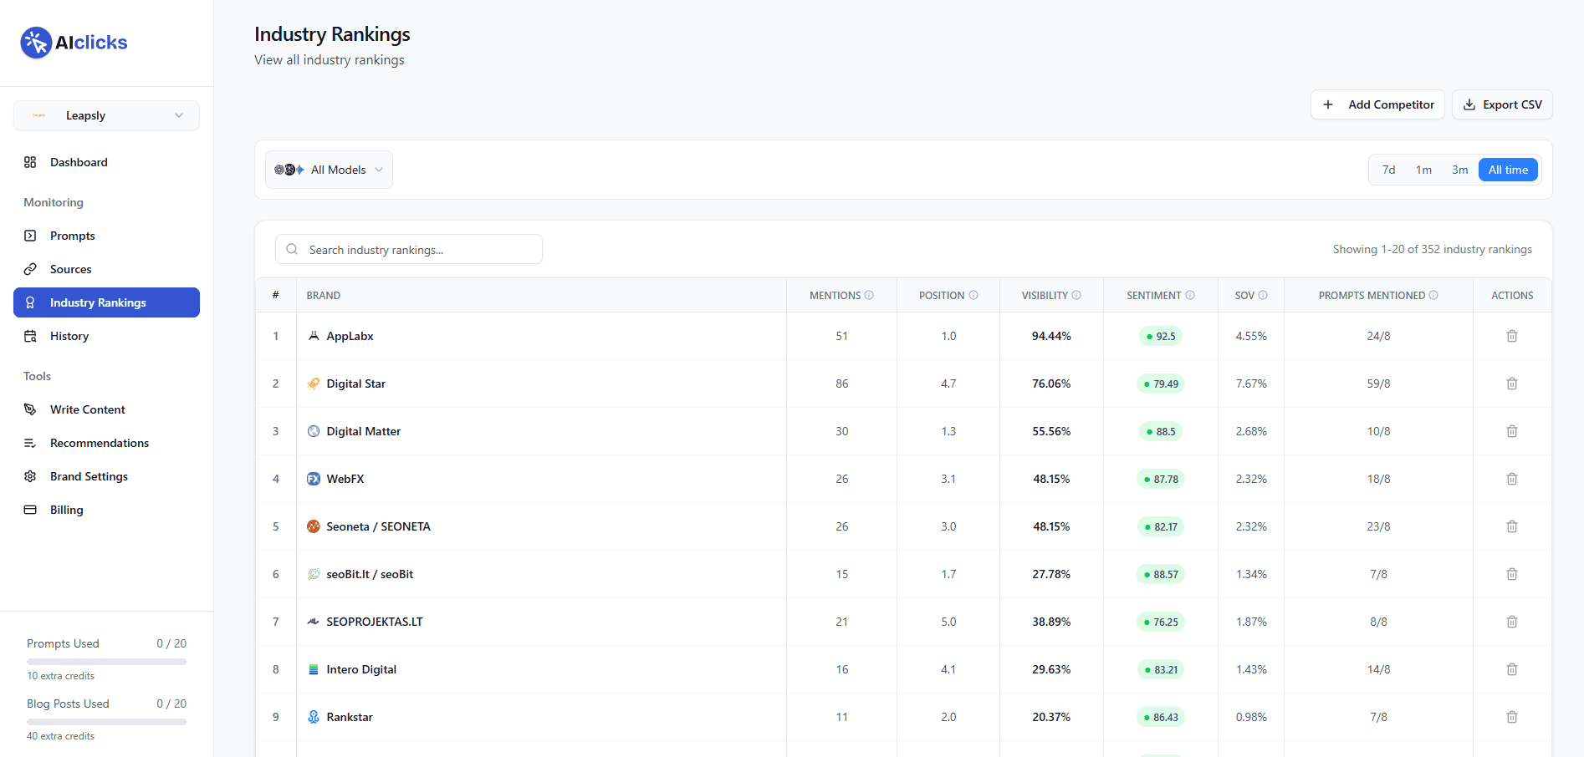Viewport: 1584px width, 757px height.
Task: Select the 3m time range
Action: [x=1459, y=170]
